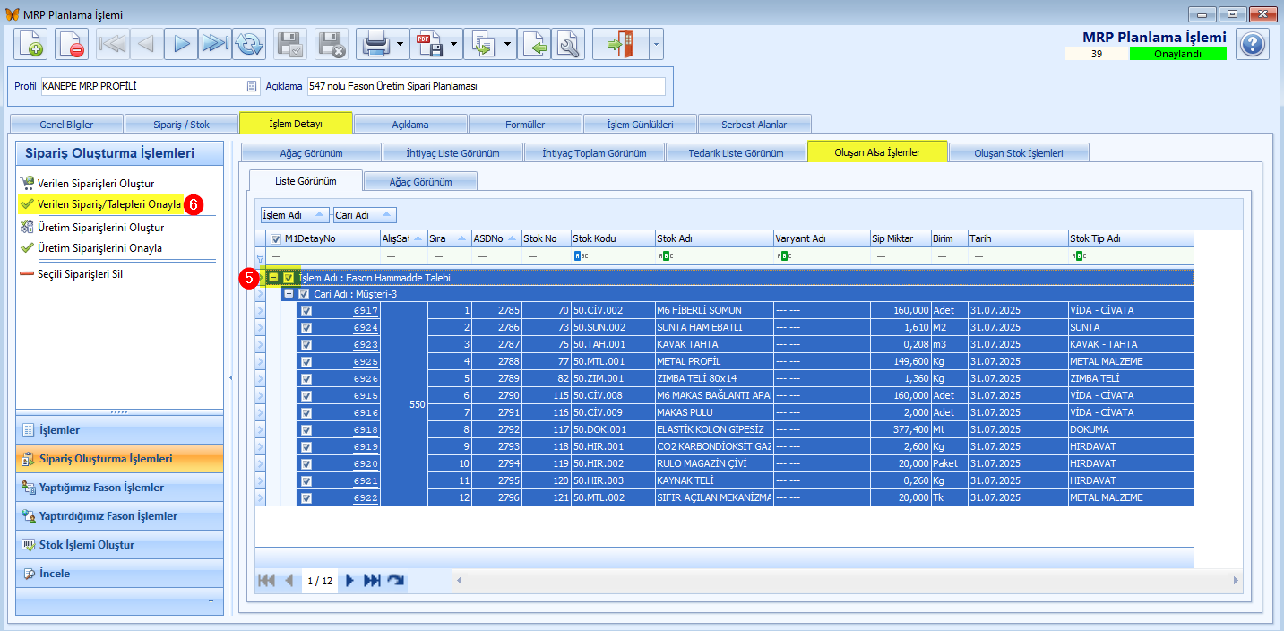Open the Yaptığımız Fason İşlemler section

[x=119, y=488]
